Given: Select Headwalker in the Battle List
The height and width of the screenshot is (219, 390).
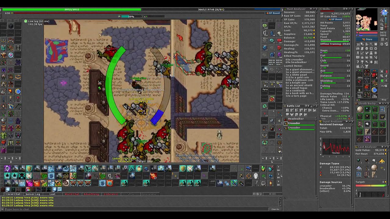Looking at the screenshot, I should 300,119.
